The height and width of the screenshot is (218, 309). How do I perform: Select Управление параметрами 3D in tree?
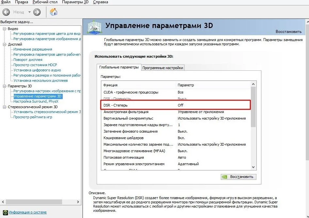(x=38, y=96)
